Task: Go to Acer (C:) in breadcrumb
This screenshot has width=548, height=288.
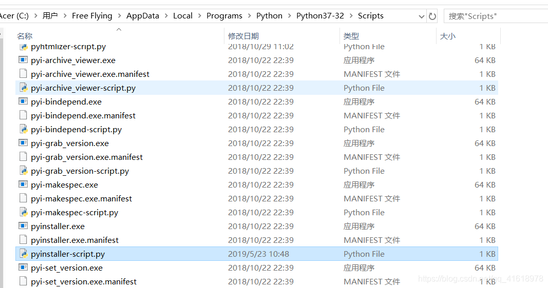Action: coord(14,16)
